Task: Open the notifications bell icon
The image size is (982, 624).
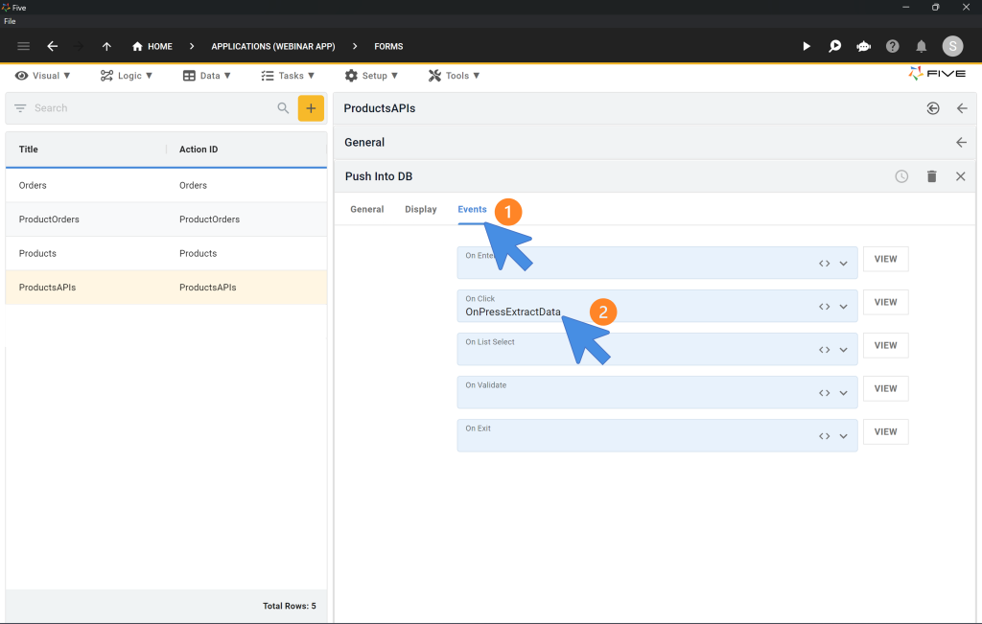Action: (x=922, y=46)
